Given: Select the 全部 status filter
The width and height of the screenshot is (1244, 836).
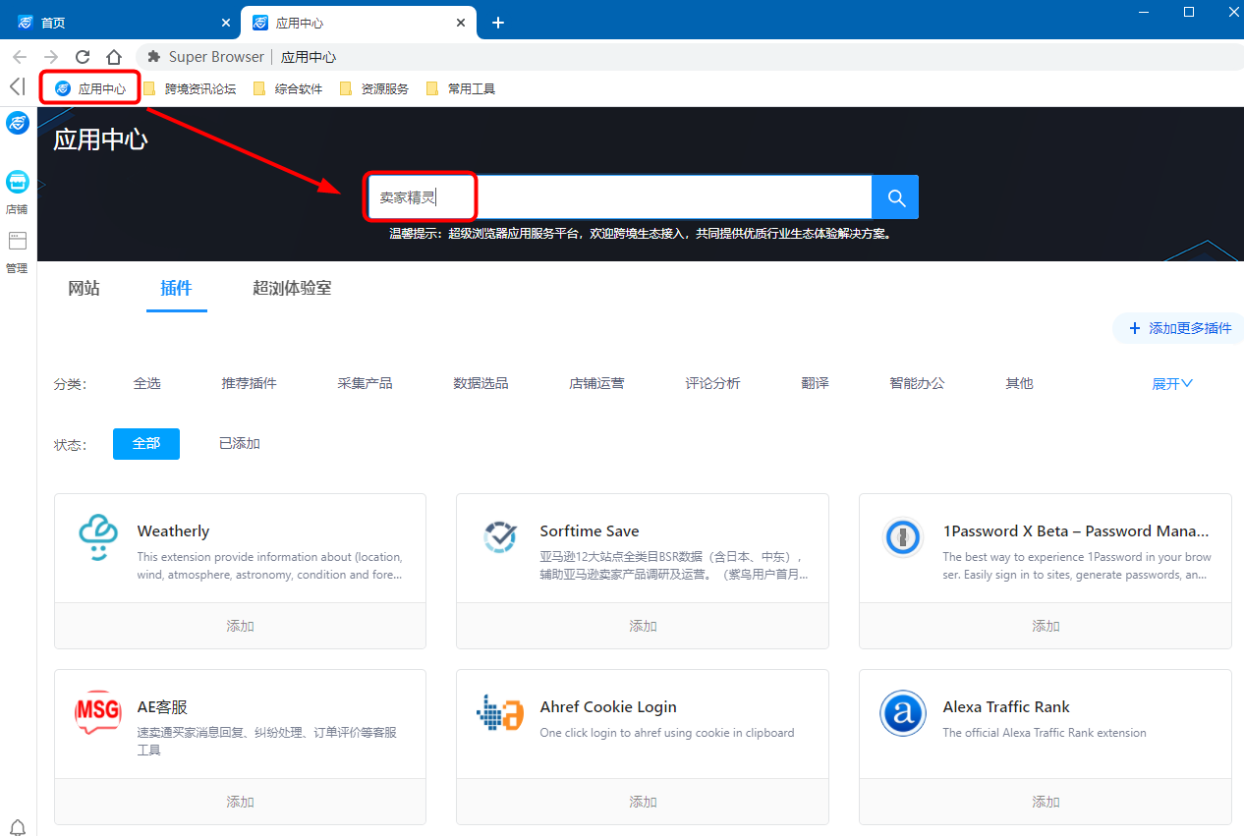Looking at the screenshot, I should pyautogui.click(x=146, y=444).
